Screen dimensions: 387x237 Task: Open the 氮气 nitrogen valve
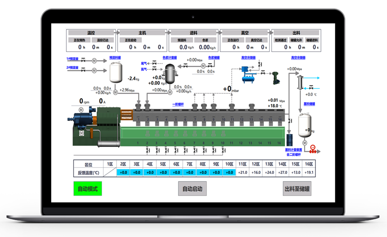(x=154, y=69)
